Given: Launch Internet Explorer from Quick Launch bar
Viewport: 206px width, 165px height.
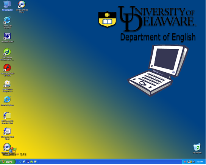Looking at the screenshot, I should [x=20, y=162].
